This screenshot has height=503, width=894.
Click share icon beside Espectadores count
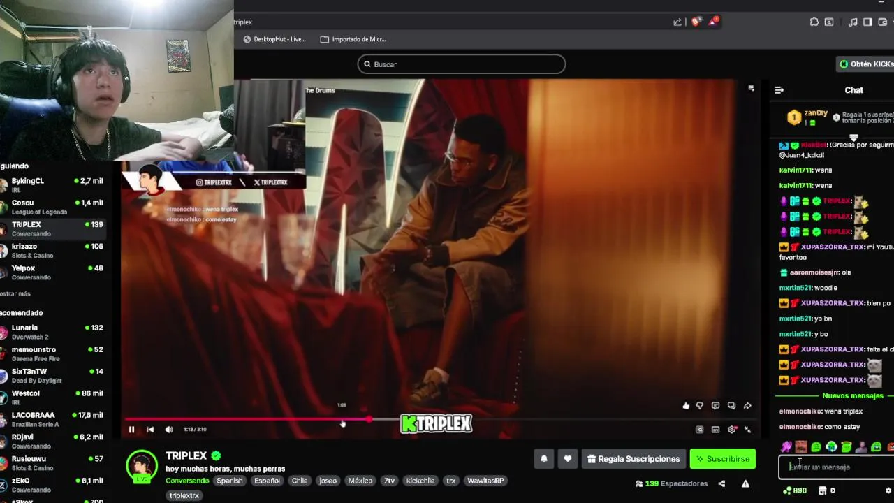coord(721,483)
